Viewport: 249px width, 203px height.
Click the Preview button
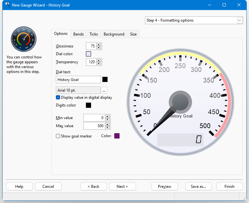(164, 186)
